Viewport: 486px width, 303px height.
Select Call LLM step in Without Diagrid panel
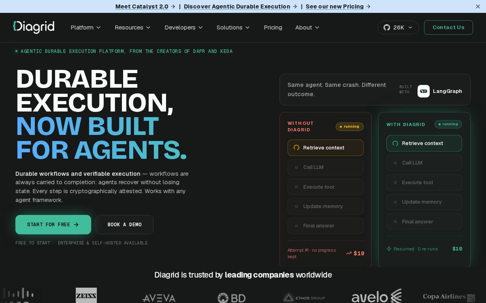tap(326, 167)
